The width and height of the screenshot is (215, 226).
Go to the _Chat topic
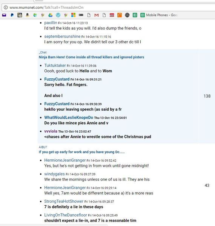click(x=43, y=52)
